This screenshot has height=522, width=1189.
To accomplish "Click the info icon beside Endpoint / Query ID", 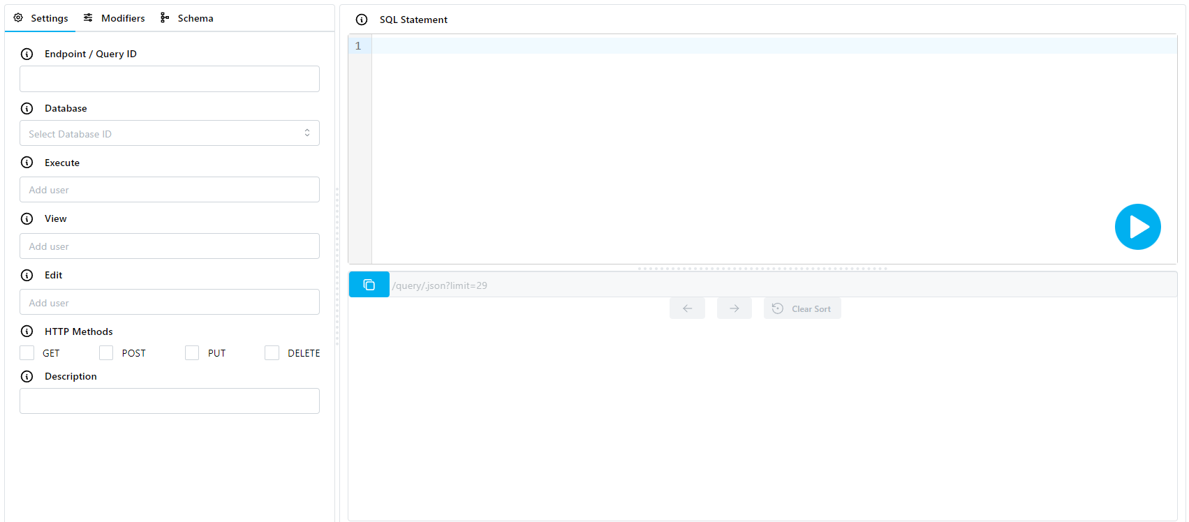I will coord(27,54).
